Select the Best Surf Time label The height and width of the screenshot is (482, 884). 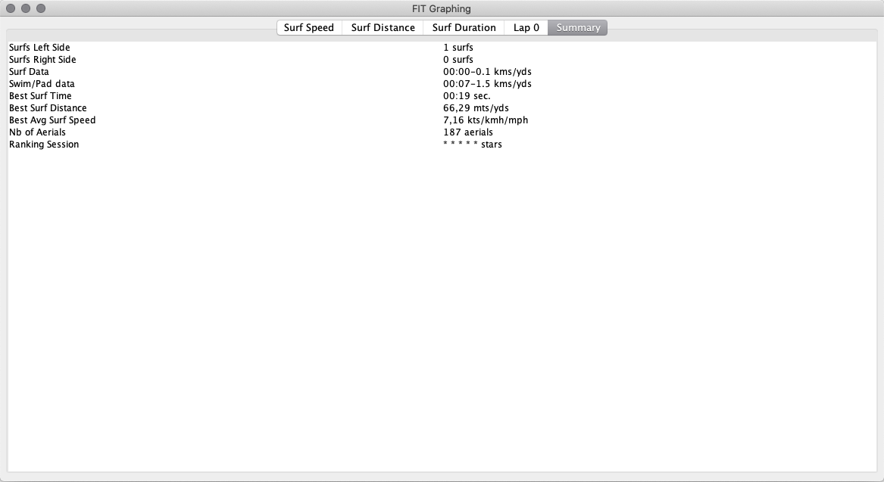point(40,96)
